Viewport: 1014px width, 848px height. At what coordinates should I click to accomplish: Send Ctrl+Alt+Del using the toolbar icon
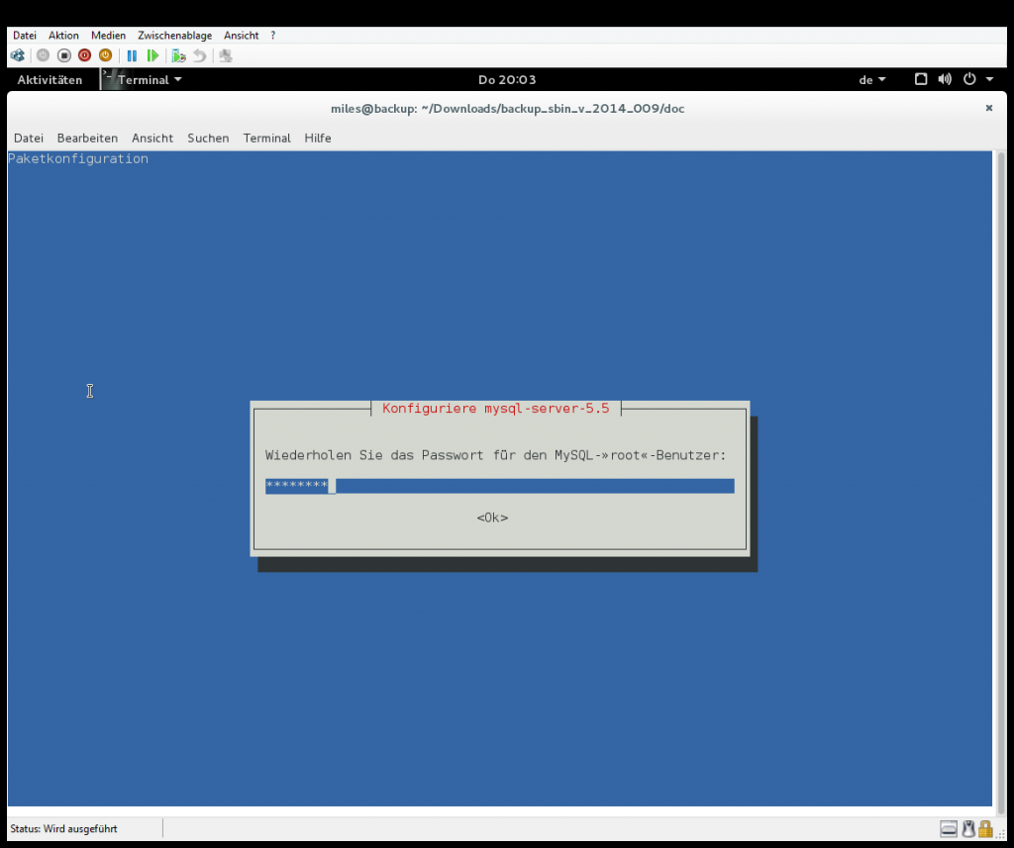18,55
